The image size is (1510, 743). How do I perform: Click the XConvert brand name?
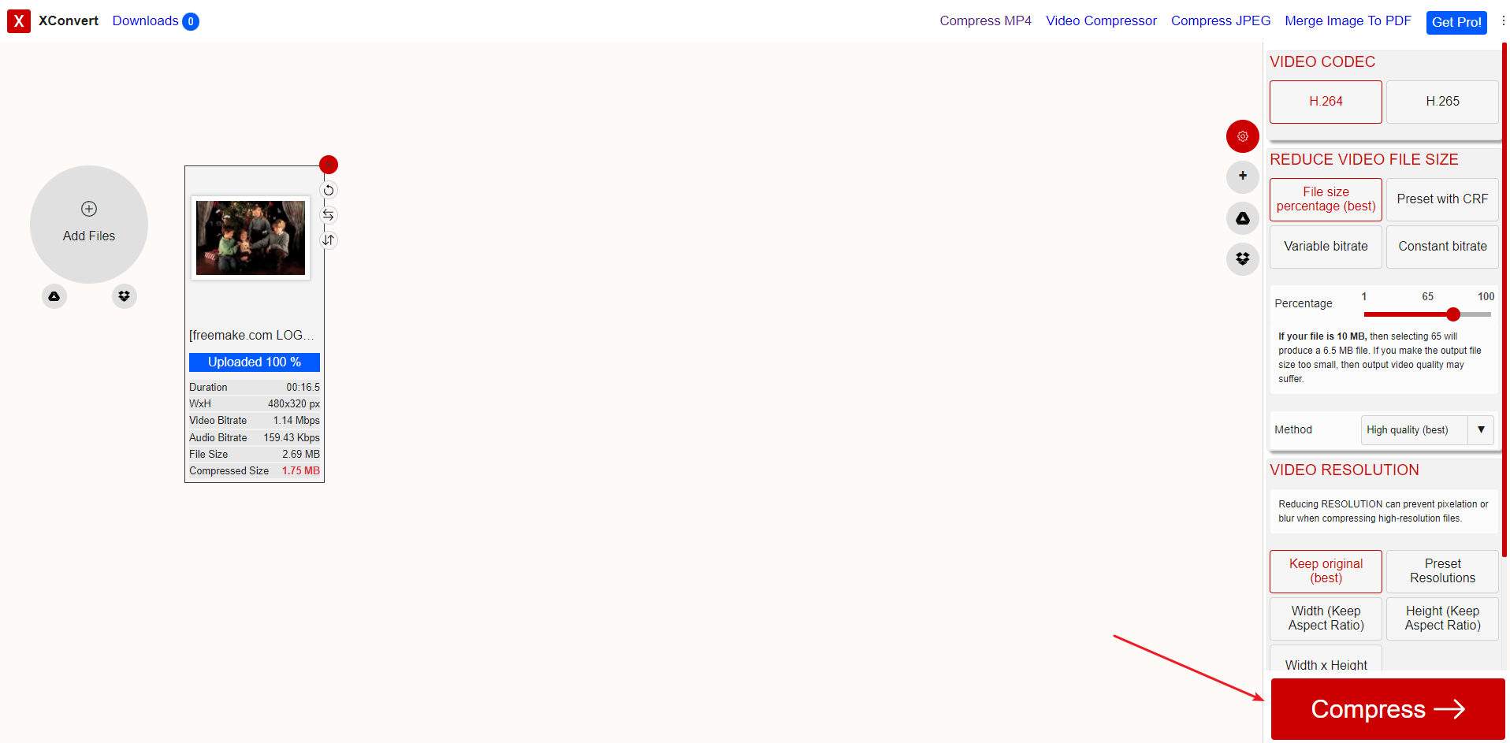(69, 21)
